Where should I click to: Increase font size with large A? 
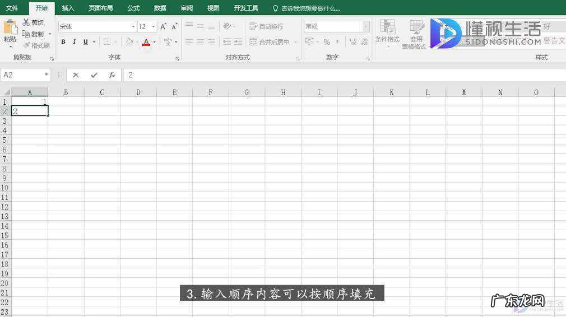(x=163, y=27)
